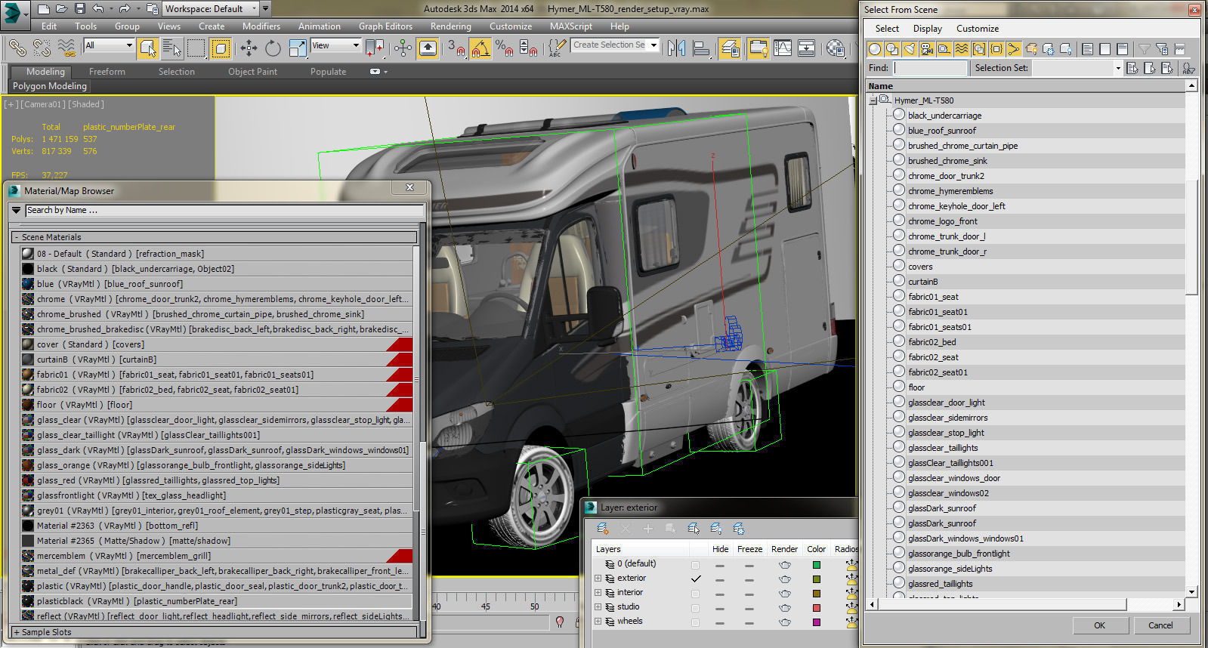Toggle Display Cameras filter in Select From Scene
Viewport: 1208px width, 648px height.
[927, 49]
